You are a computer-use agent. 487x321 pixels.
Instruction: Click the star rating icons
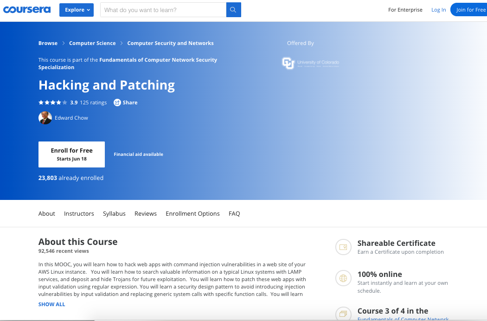coord(52,103)
